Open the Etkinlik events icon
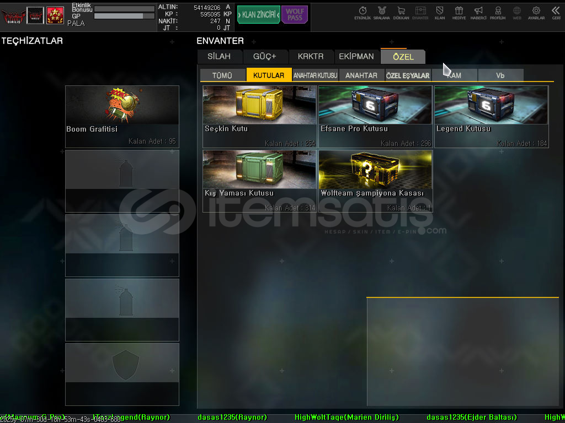 (363, 13)
